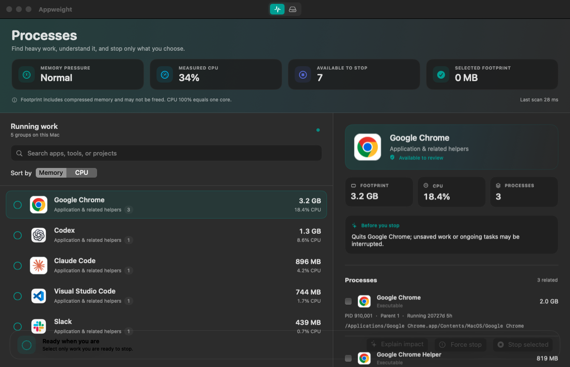
Task: Click the Processes card stack icon
Action: [499, 186]
